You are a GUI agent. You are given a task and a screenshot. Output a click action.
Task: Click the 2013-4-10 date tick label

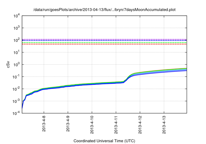[92, 125]
